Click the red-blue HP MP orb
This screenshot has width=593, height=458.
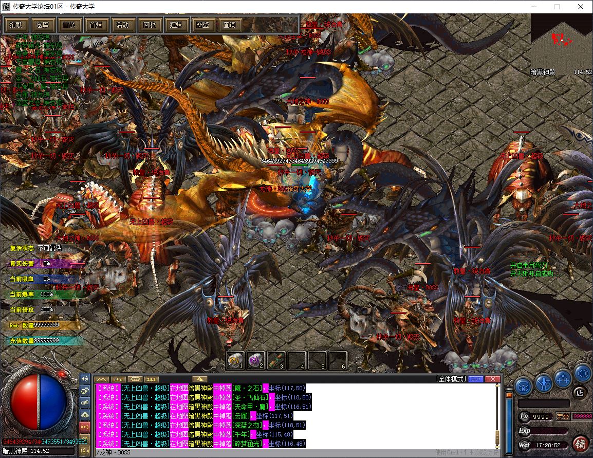pyautogui.click(x=39, y=402)
